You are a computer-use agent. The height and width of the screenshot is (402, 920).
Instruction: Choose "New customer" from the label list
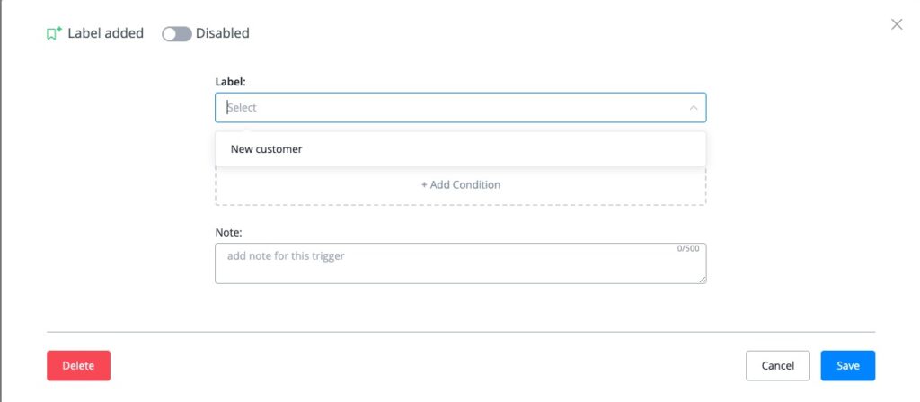point(267,149)
